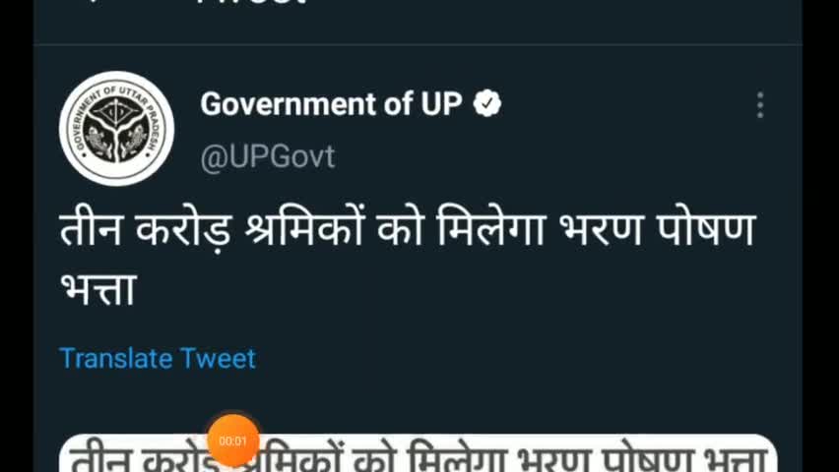839x472 pixels.
Task: Click the verified badge next to Government of UP
Action: pyautogui.click(x=486, y=103)
